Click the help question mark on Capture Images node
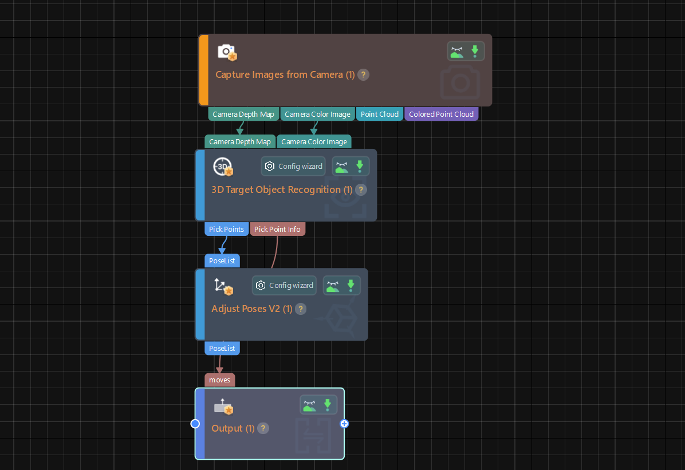Viewport: 685px width, 470px height. pos(363,74)
